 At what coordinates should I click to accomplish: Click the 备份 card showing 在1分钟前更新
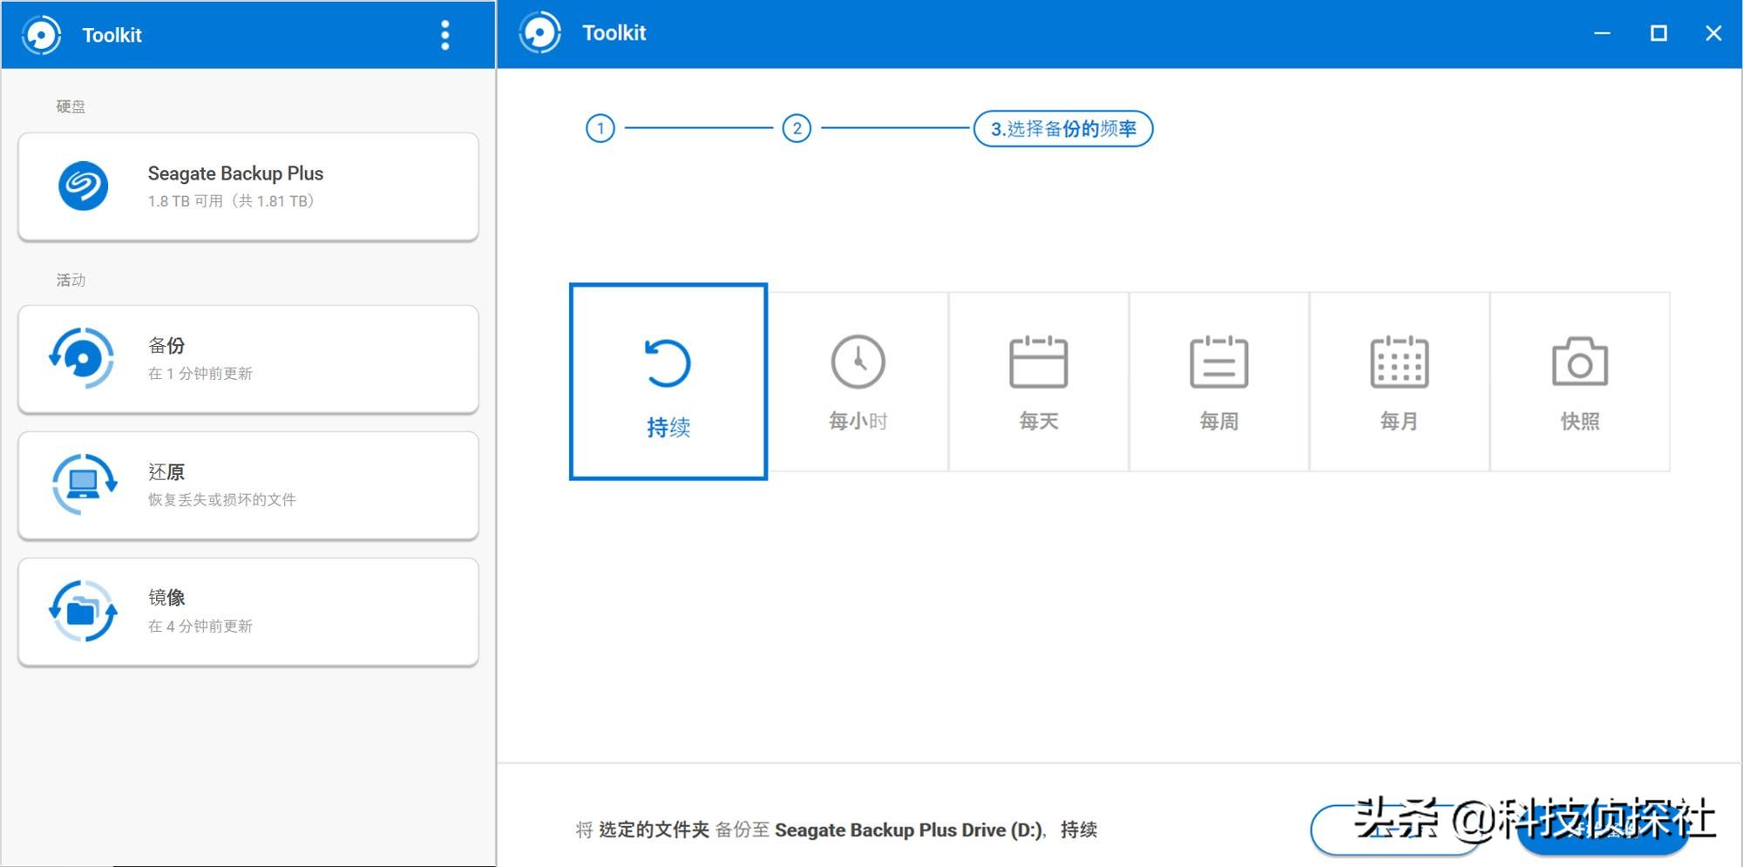[x=248, y=358]
